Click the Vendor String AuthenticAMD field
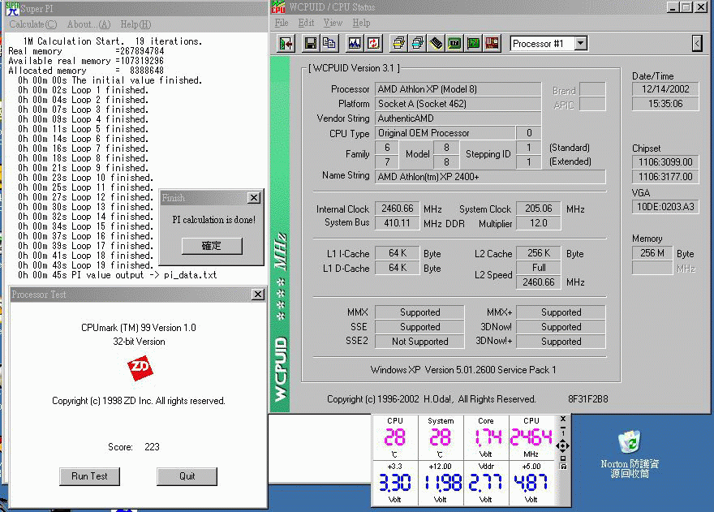Image resolution: width=714 pixels, height=512 pixels. pyautogui.click(x=458, y=118)
